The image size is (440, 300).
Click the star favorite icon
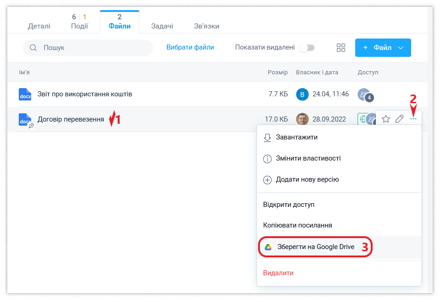(386, 119)
